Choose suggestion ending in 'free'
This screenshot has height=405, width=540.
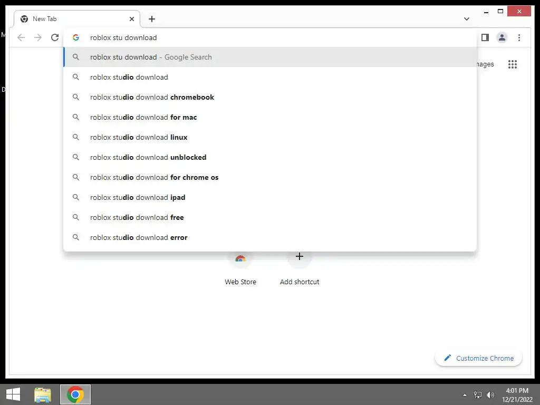[x=271, y=217]
